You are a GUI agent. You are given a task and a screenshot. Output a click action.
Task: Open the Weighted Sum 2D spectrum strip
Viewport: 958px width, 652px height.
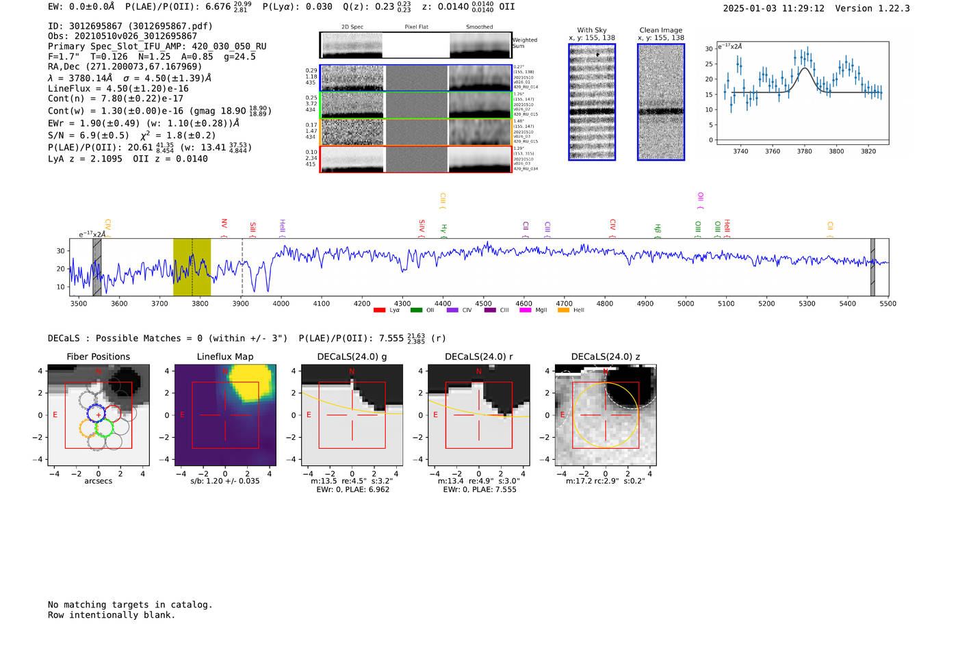click(416, 45)
